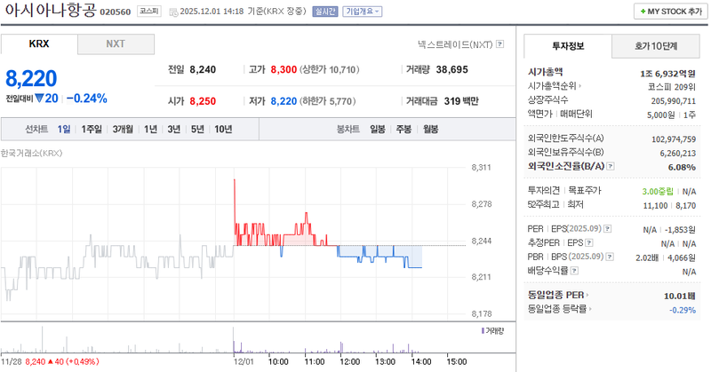Image resolution: width=711 pixels, height=372 pixels.
Task: Click the 12:00 time axis label
Action: (349, 361)
